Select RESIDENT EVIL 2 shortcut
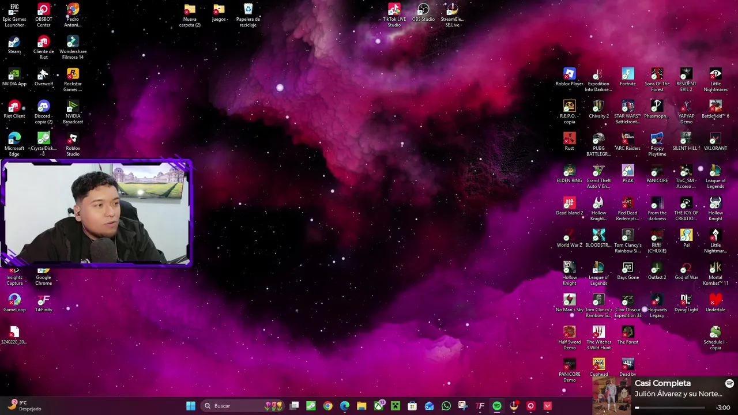The width and height of the screenshot is (738, 415). pyautogui.click(x=686, y=80)
